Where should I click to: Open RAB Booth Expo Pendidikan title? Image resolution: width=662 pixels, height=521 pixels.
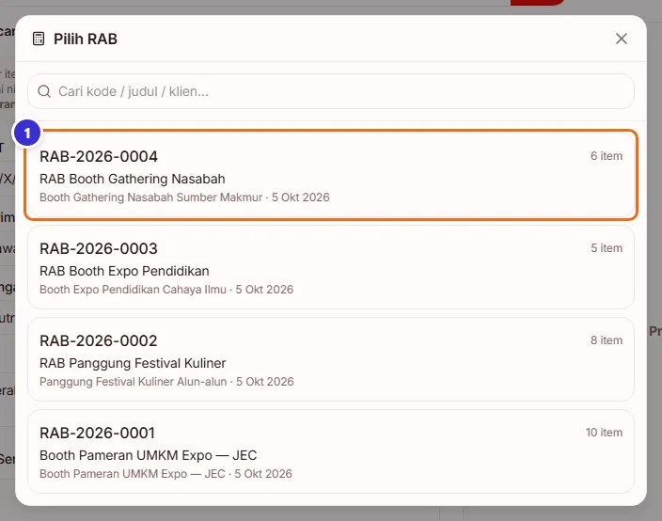click(x=124, y=271)
